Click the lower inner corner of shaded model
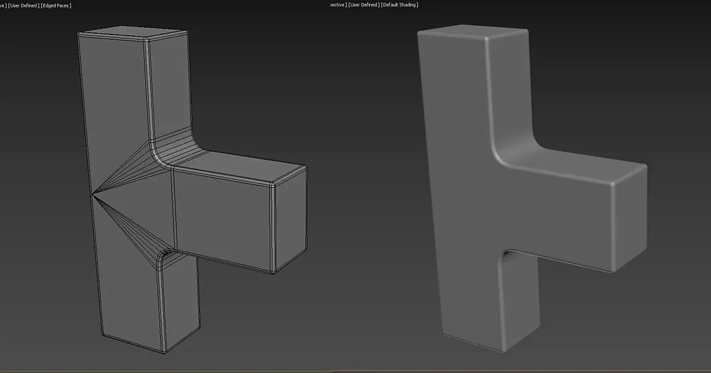Image resolution: width=711 pixels, height=373 pixels. click(x=506, y=256)
